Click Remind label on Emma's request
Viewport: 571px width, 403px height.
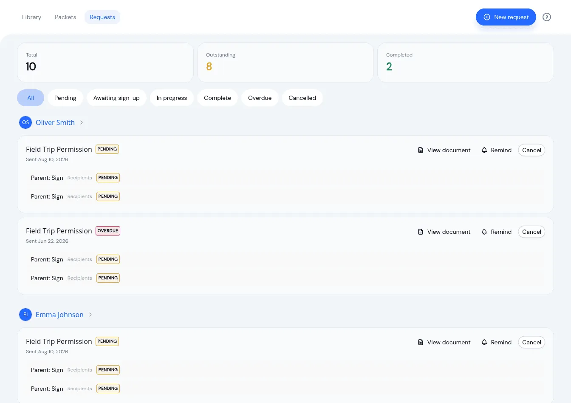point(501,342)
